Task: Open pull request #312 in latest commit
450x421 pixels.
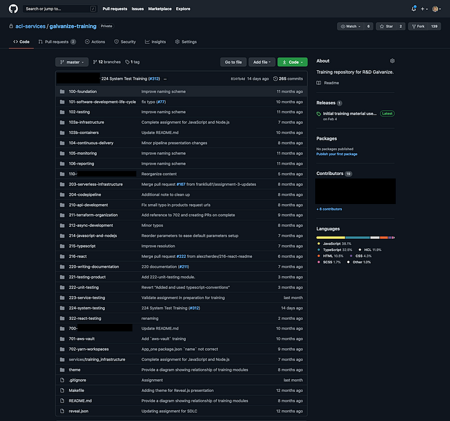Action: point(154,79)
